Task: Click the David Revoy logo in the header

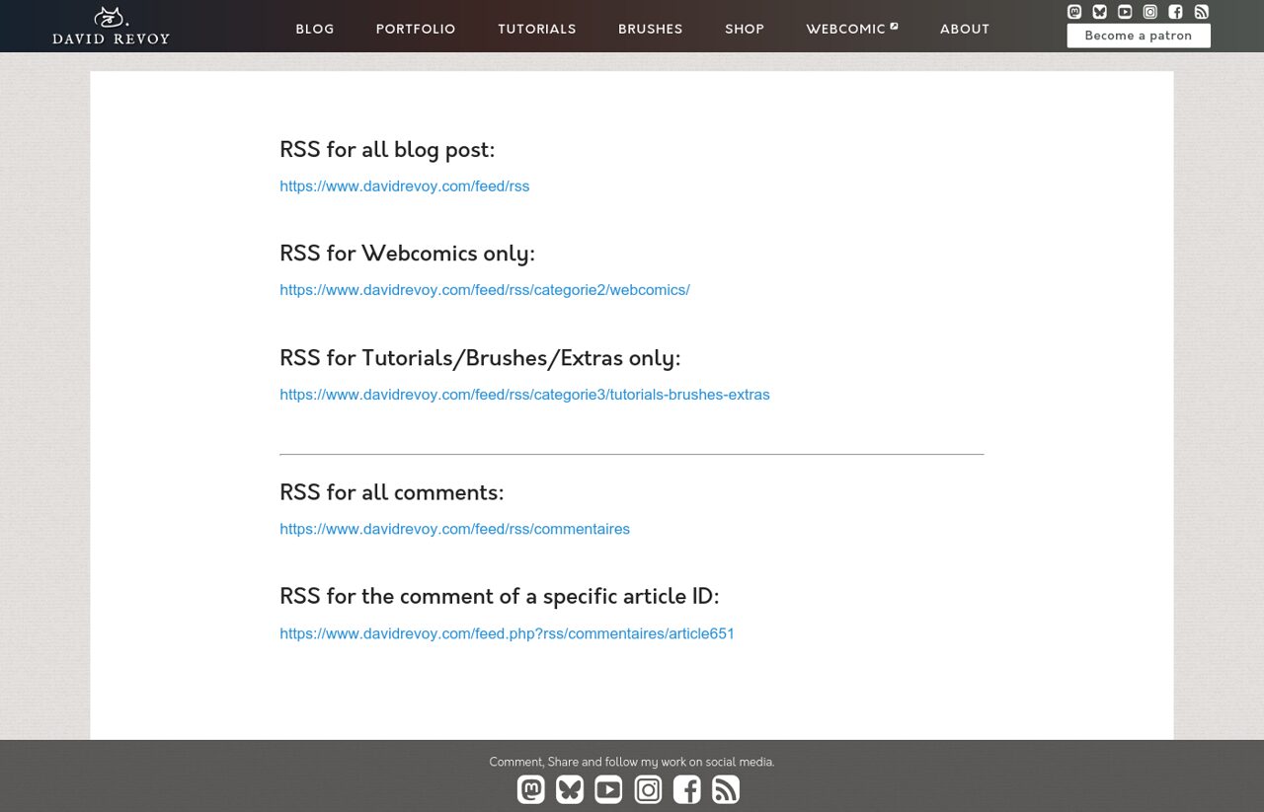Action: pos(111,26)
